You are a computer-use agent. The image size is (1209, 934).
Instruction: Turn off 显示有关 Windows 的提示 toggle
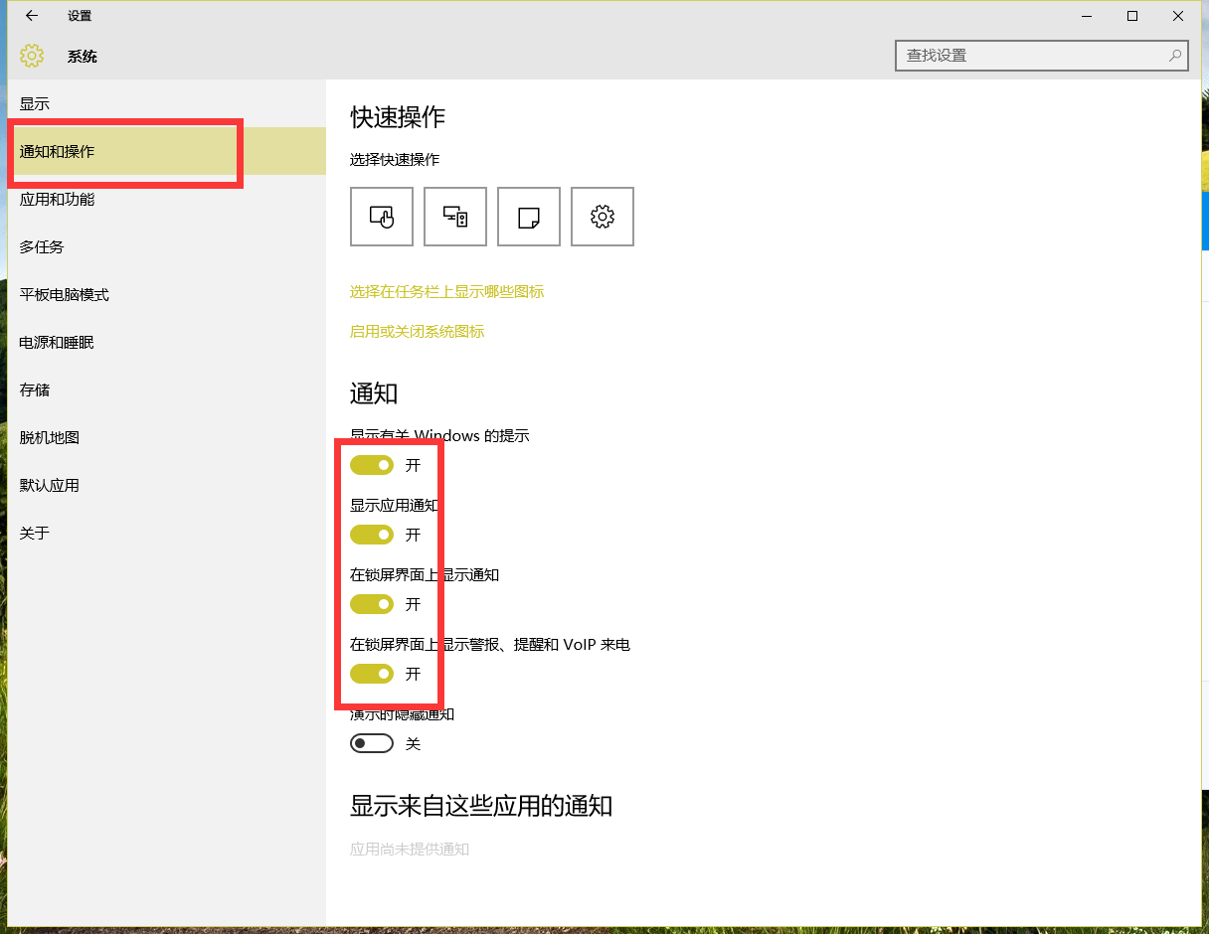click(x=372, y=465)
